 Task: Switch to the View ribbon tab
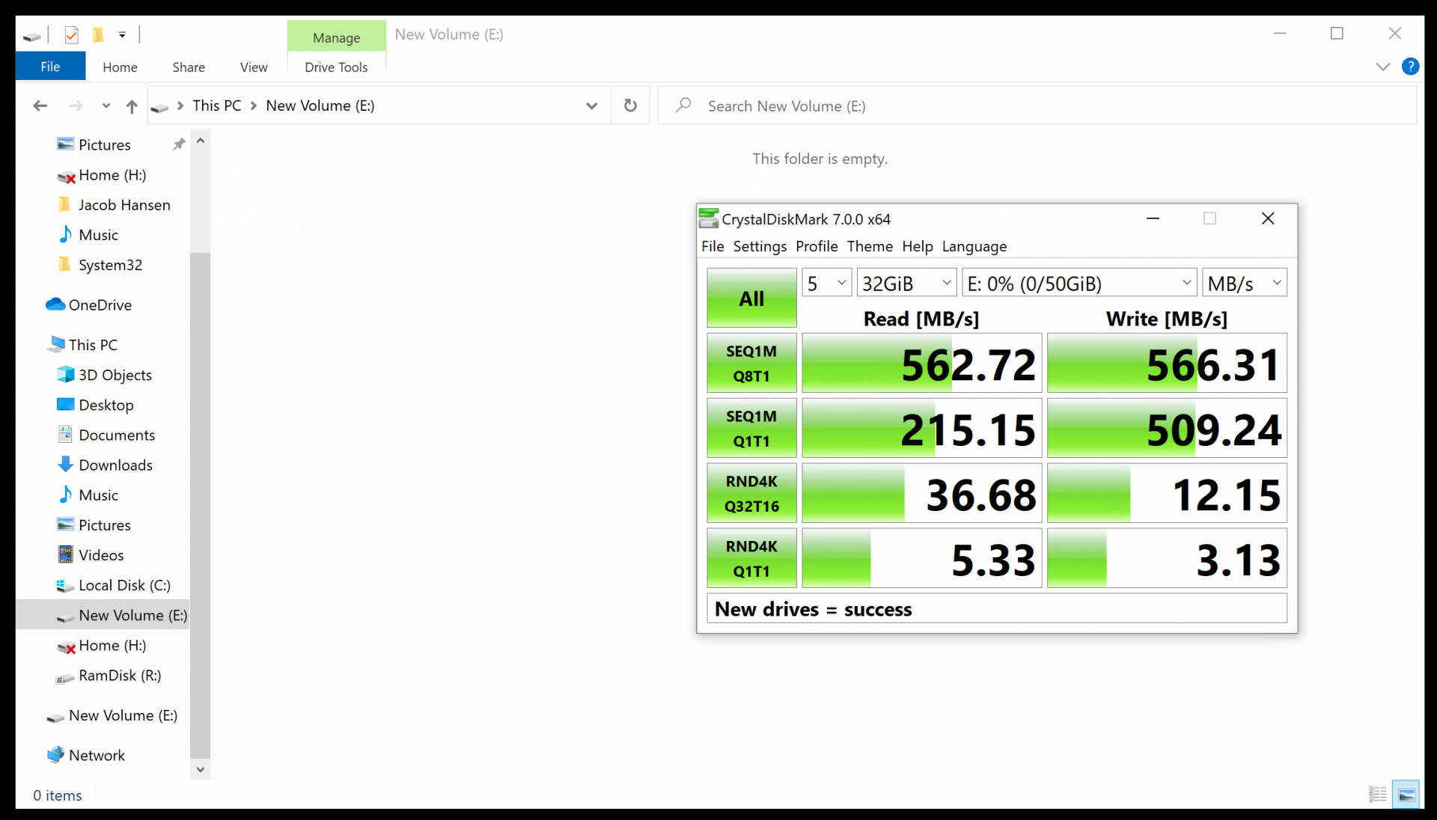point(254,67)
